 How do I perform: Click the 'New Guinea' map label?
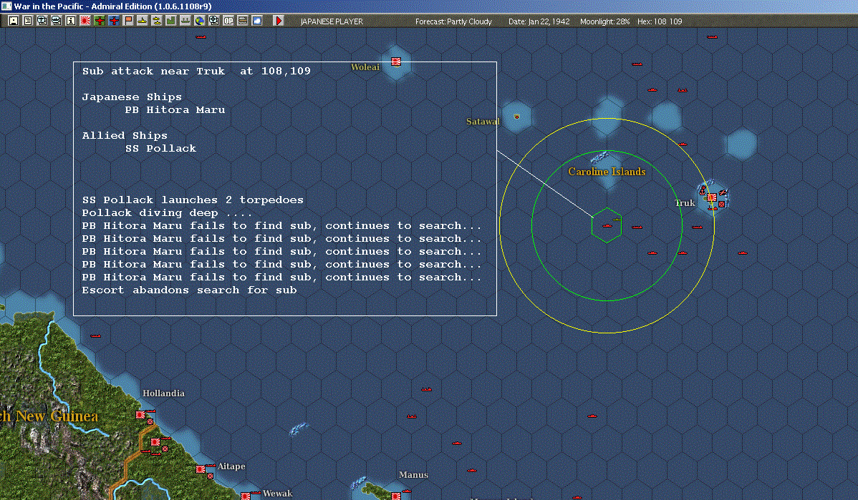(x=57, y=416)
